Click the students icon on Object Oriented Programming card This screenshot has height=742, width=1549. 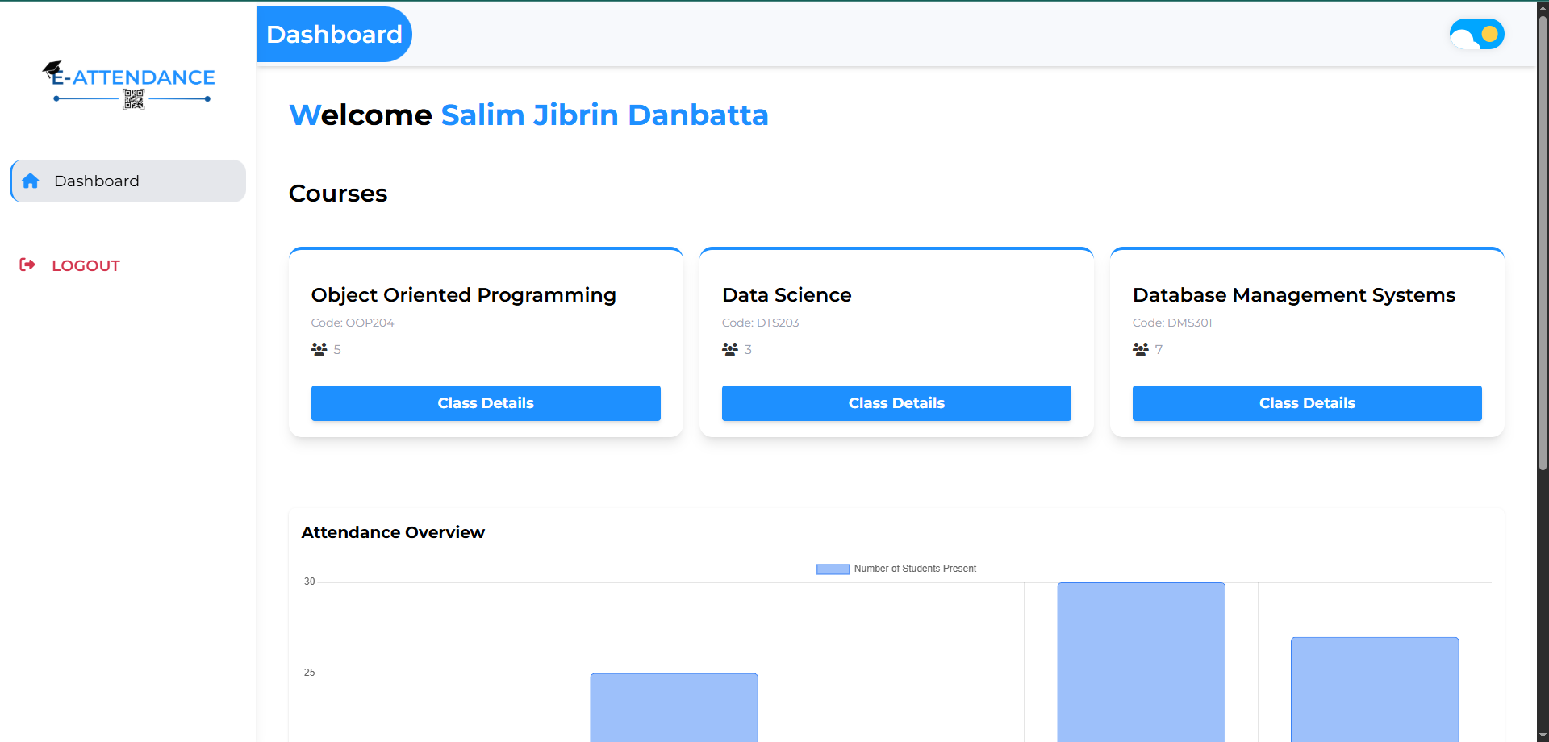(x=319, y=349)
